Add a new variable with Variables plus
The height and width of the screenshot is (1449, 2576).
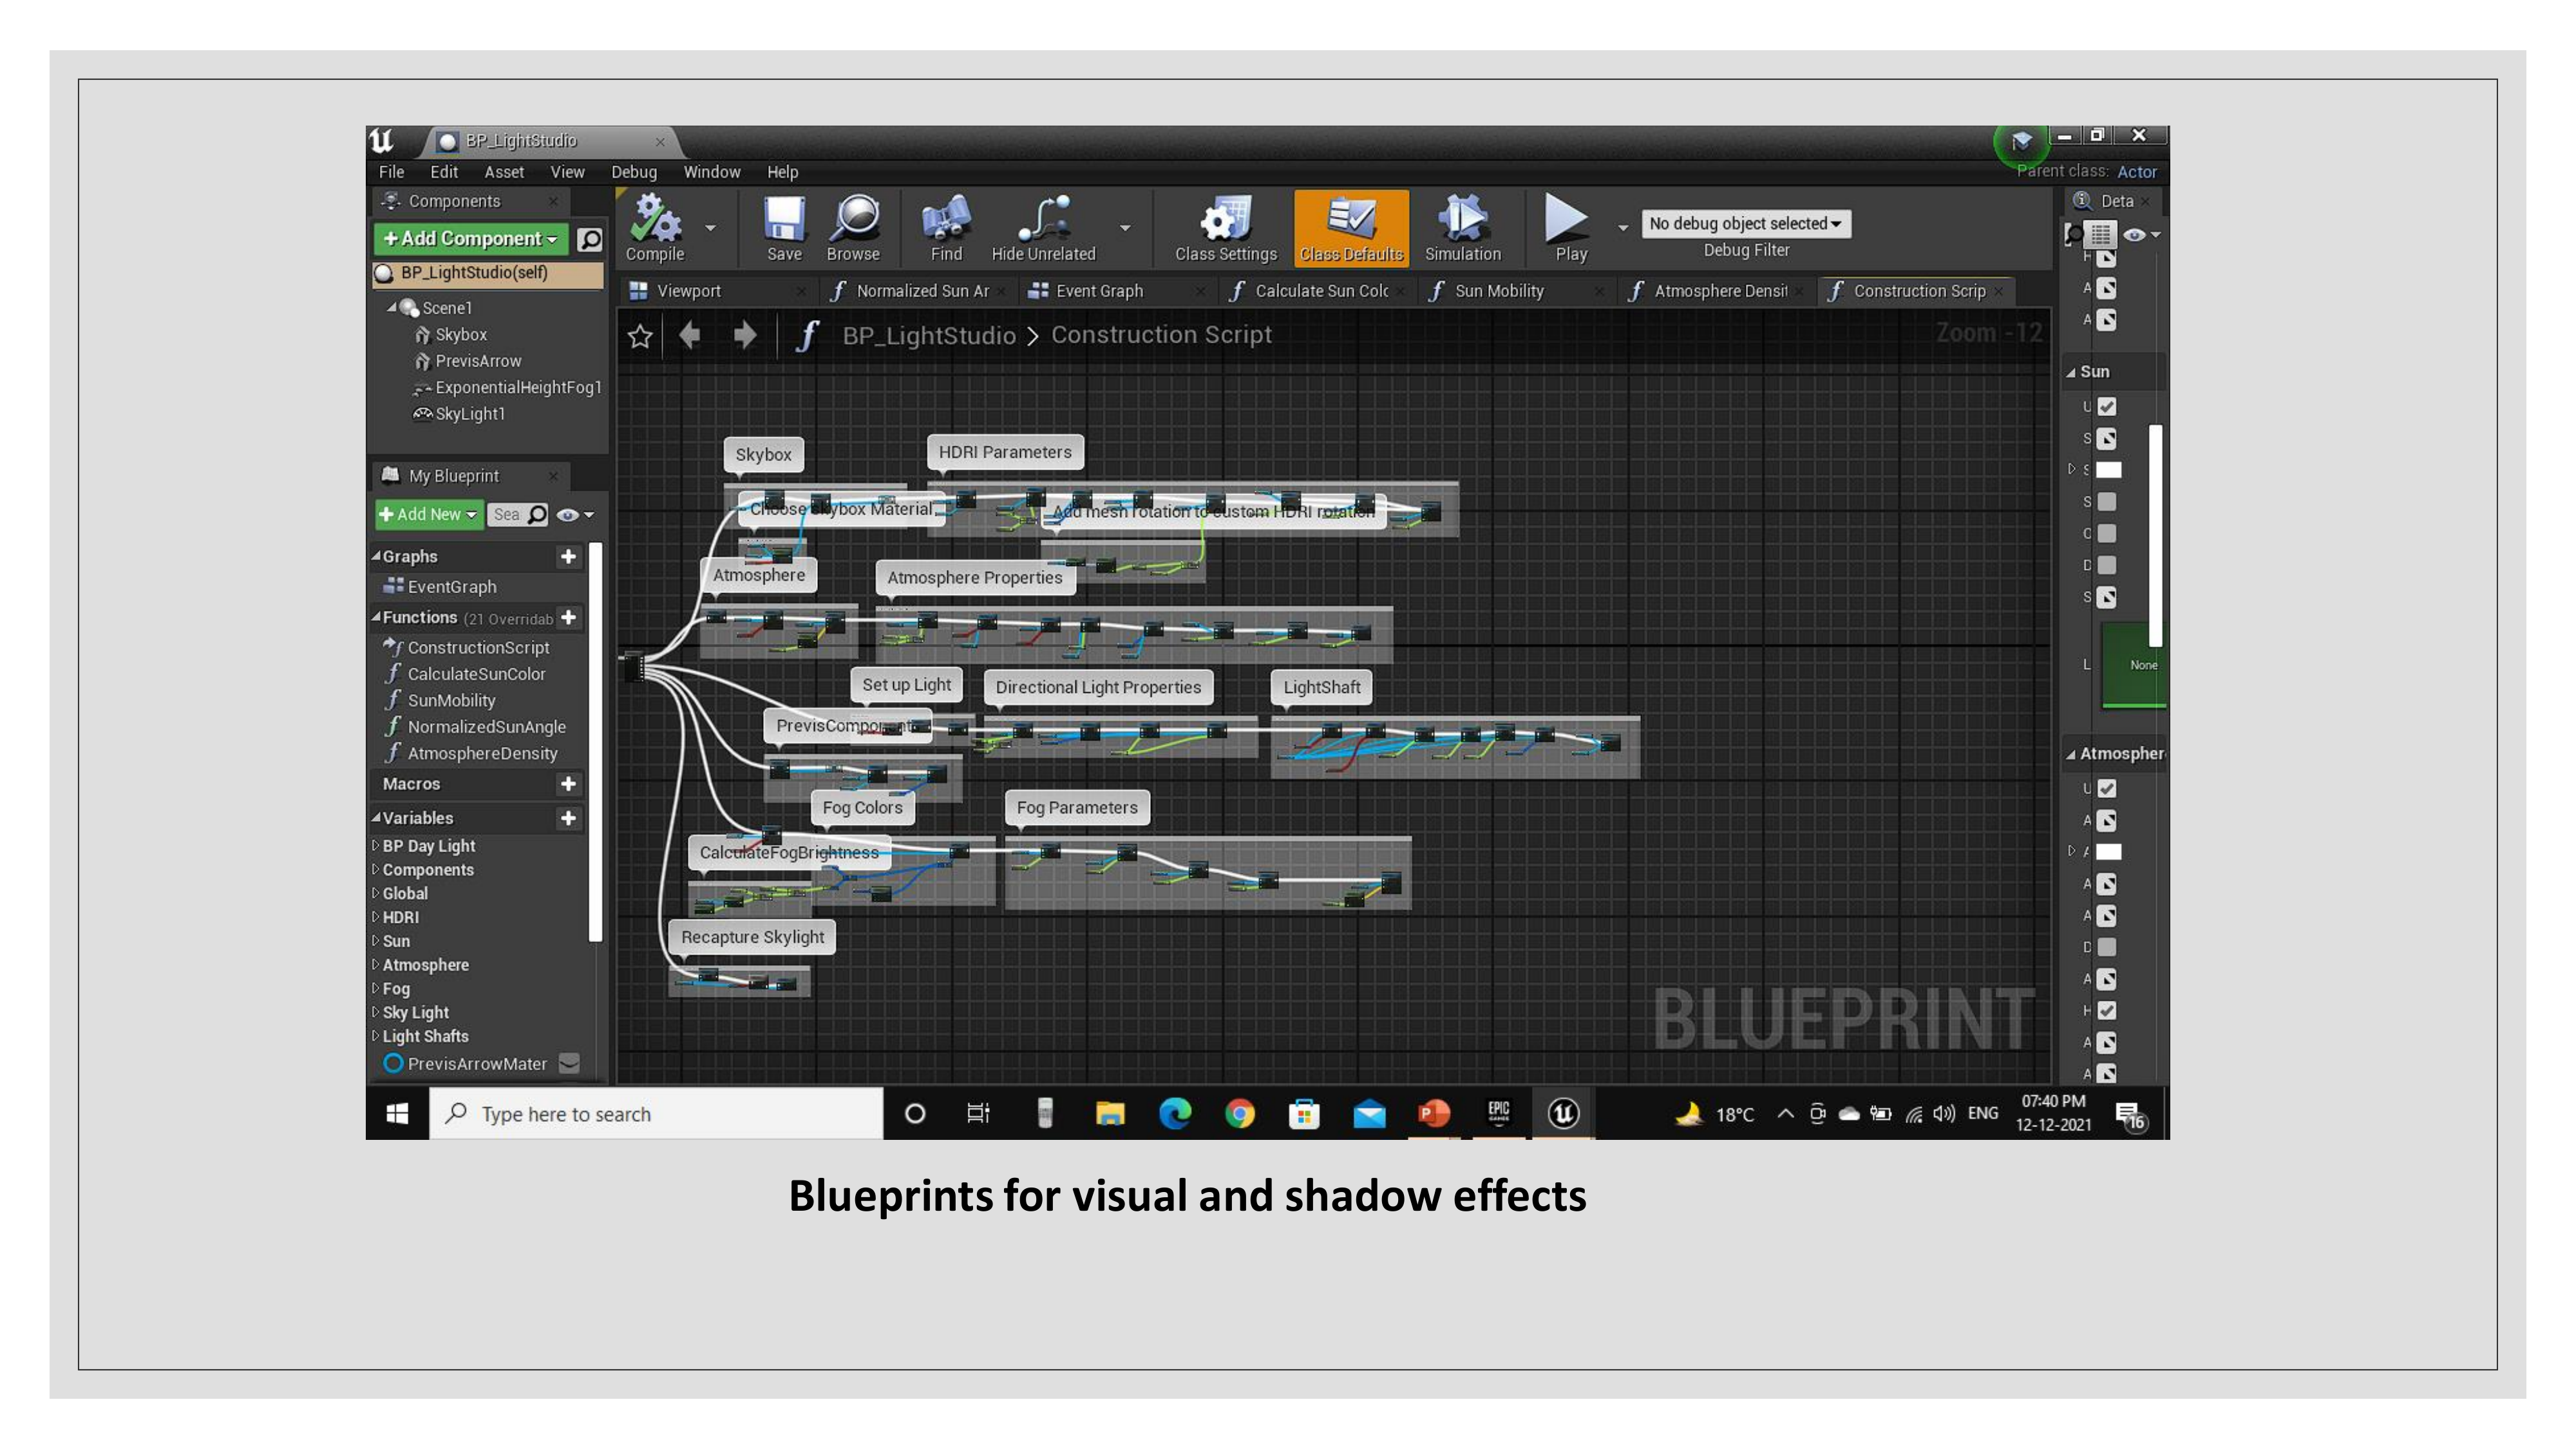[x=568, y=818]
